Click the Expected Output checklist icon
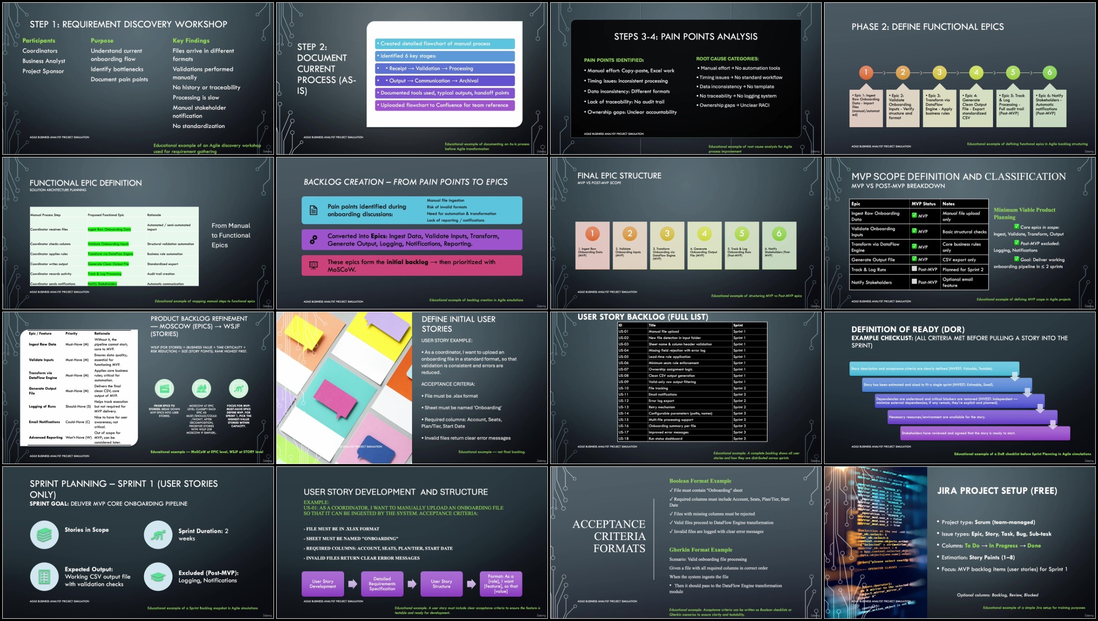This screenshot has height=621, width=1098. [x=44, y=577]
